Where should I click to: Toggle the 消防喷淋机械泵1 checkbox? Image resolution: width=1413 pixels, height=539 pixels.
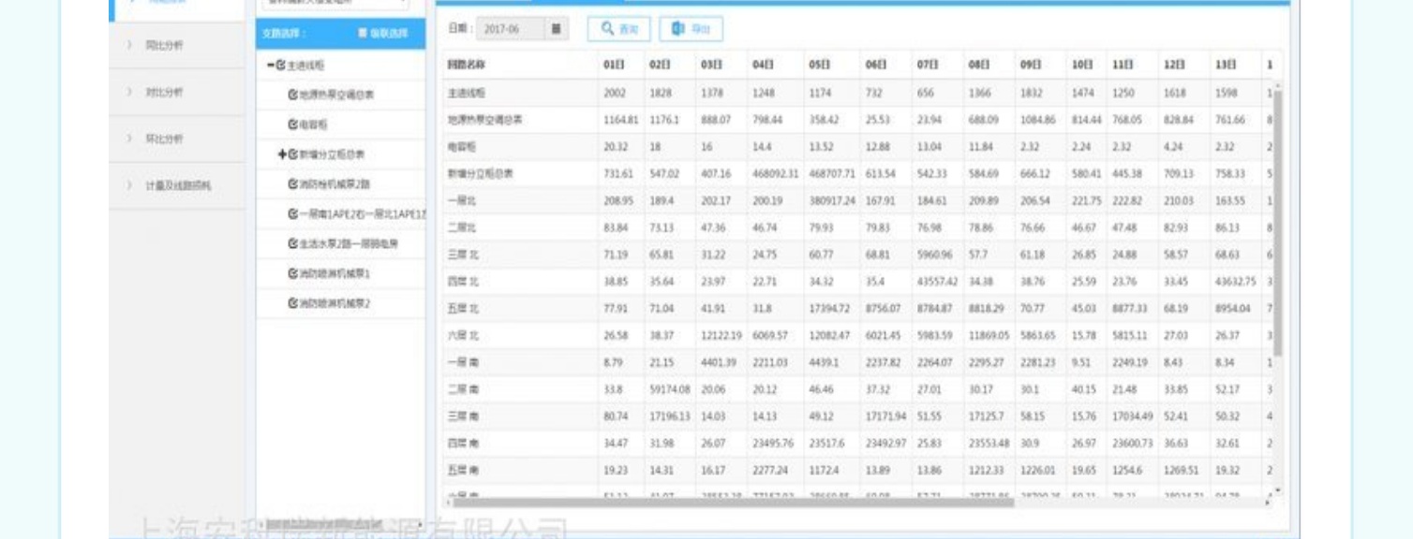(293, 274)
